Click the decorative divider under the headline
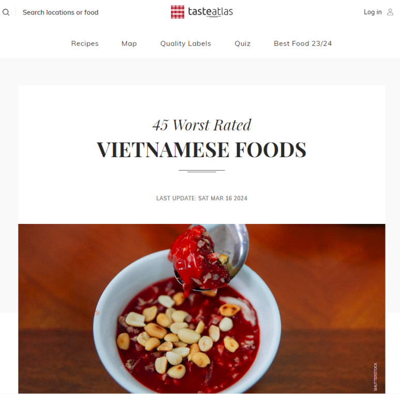The width and height of the screenshot is (400, 394). pos(201,171)
